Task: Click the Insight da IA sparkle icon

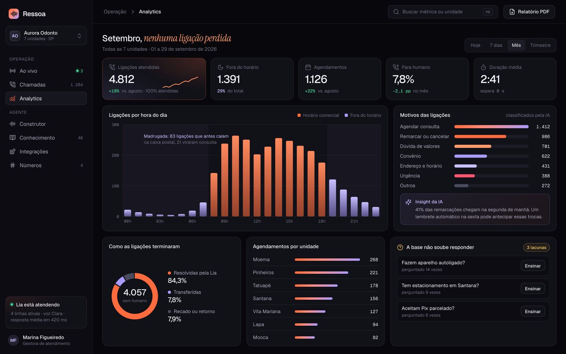Action: coord(408,202)
